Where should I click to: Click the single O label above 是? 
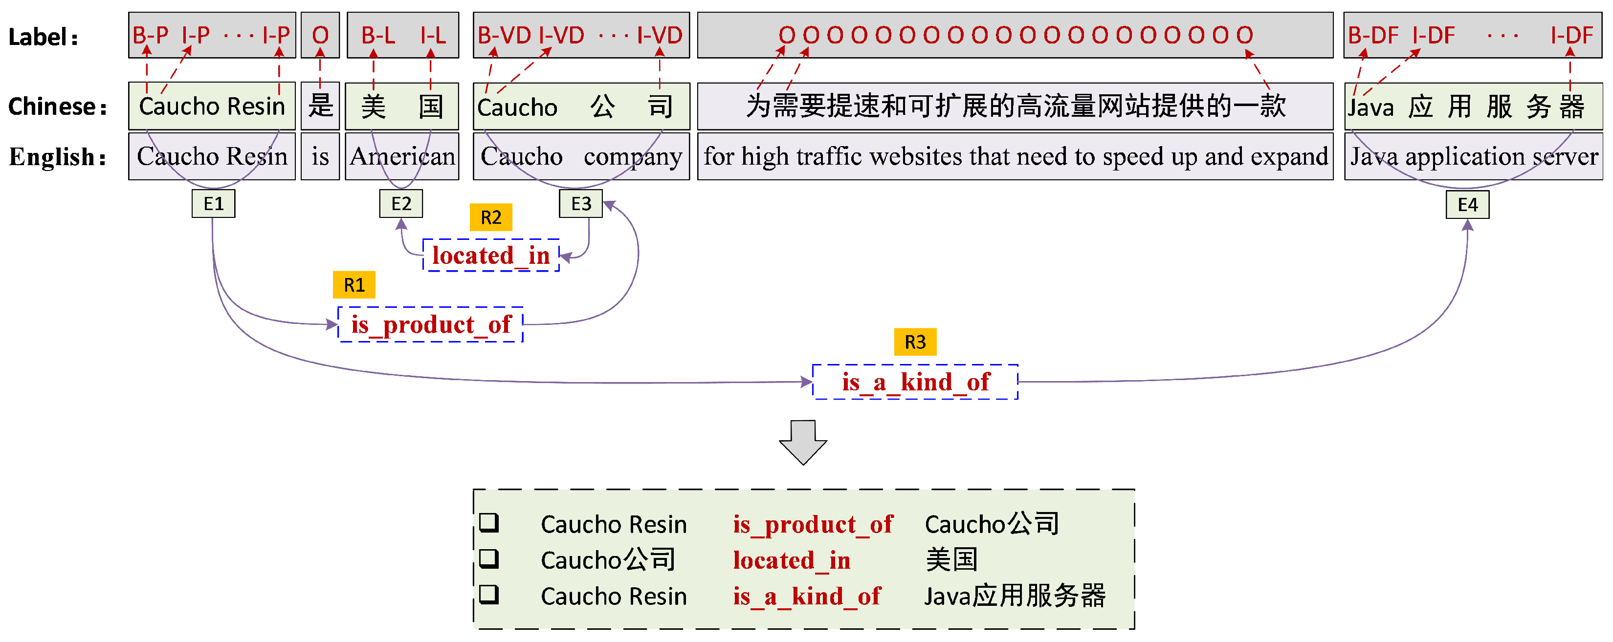coord(320,35)
